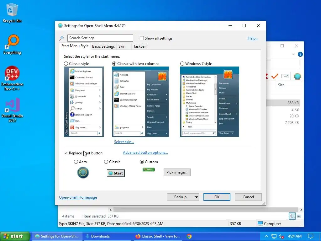
Task: Select the Classic style radio button
Action: [66, 63]
